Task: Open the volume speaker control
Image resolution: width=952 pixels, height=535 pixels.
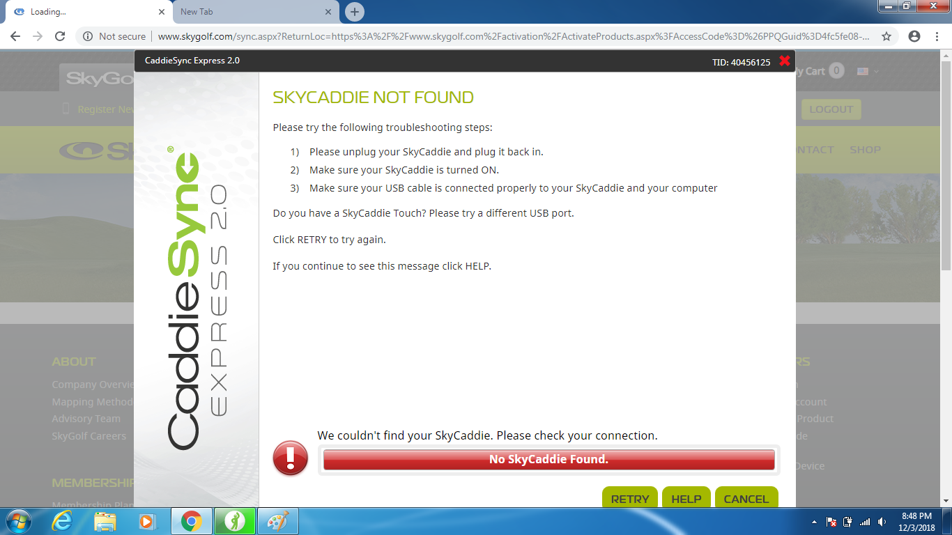Action: click(x=882, y=522)
